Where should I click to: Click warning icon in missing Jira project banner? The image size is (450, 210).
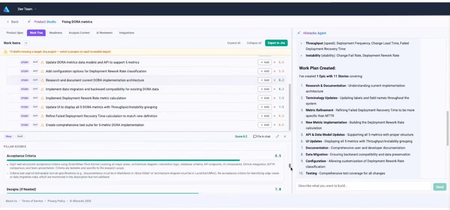(x=6, y=52)
